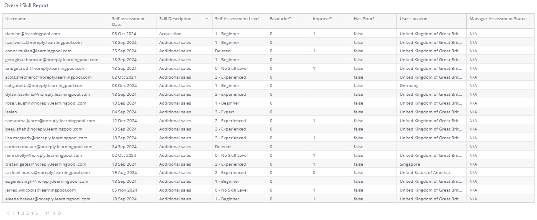Screen dimensions: 537x220
Task: Sort by Username column header
Action: pyautogui.click(x=16, y=19)
